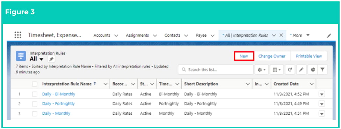Sort by Created Date column header

tap(286, 84)
